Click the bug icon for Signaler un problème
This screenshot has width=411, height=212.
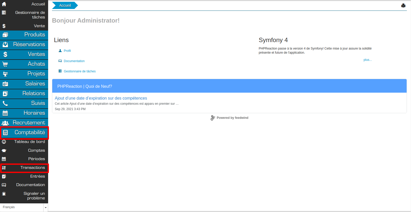click(x=4, y=194)
